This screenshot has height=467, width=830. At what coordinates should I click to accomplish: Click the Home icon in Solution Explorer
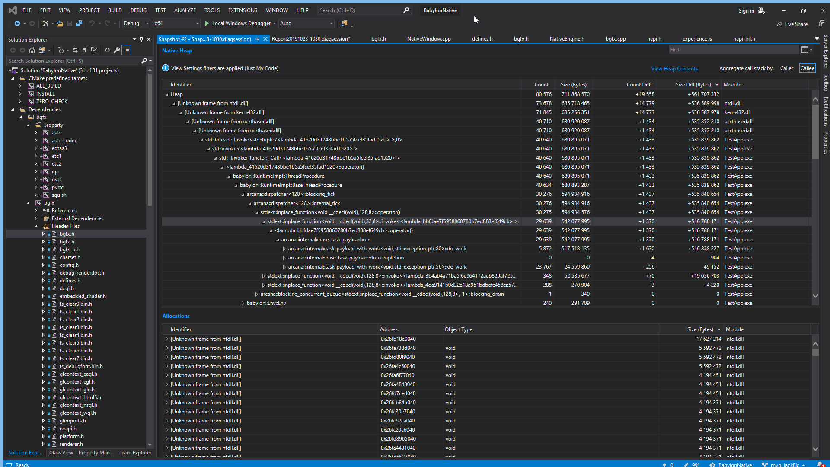pyautogui.click(x=32, y=50)
